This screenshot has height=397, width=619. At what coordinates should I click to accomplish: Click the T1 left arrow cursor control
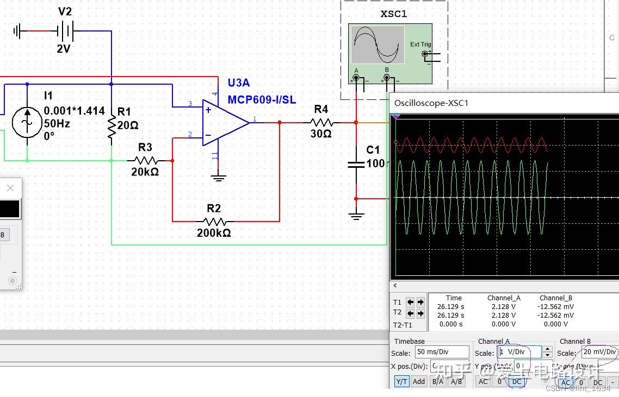point(410,303)
